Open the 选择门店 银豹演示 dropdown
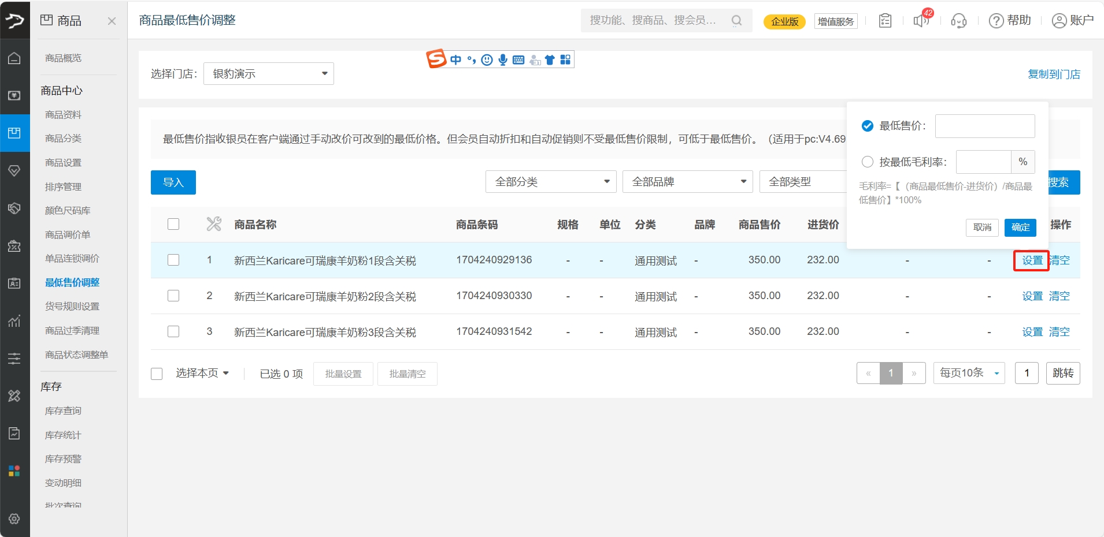This screenshot has height=537, width=1104. click(x=269, y=74)
